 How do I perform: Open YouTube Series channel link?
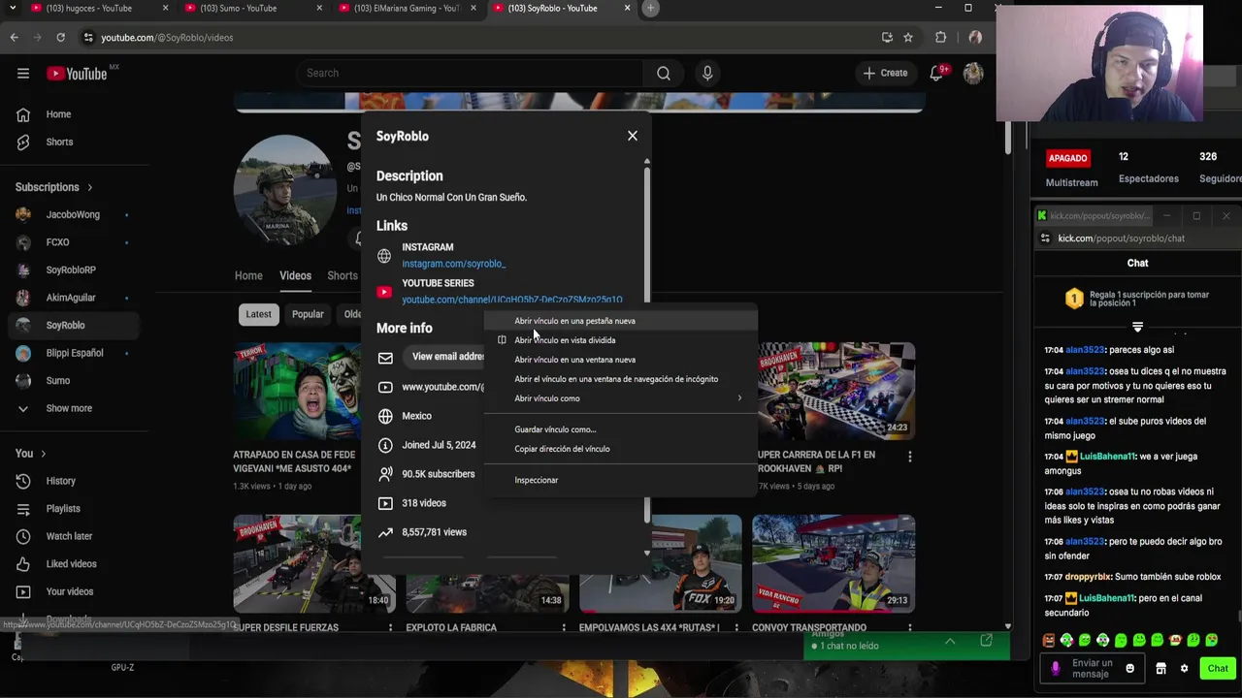click(x=511, y=300)
